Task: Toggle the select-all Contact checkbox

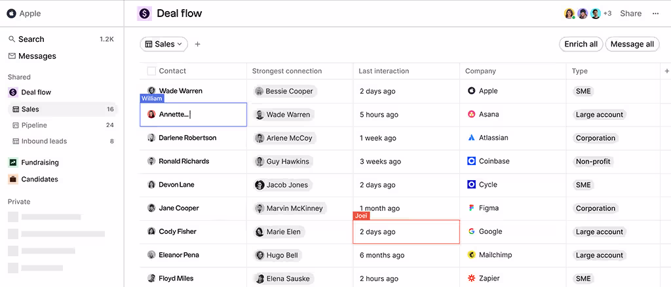Action: (x=151, y=71)
